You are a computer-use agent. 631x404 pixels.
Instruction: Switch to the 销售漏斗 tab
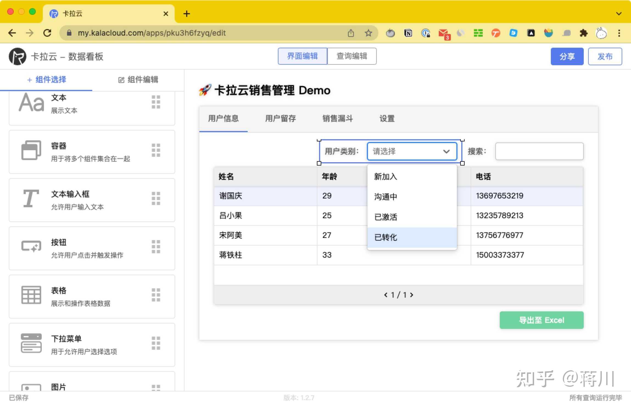[337, 119]
